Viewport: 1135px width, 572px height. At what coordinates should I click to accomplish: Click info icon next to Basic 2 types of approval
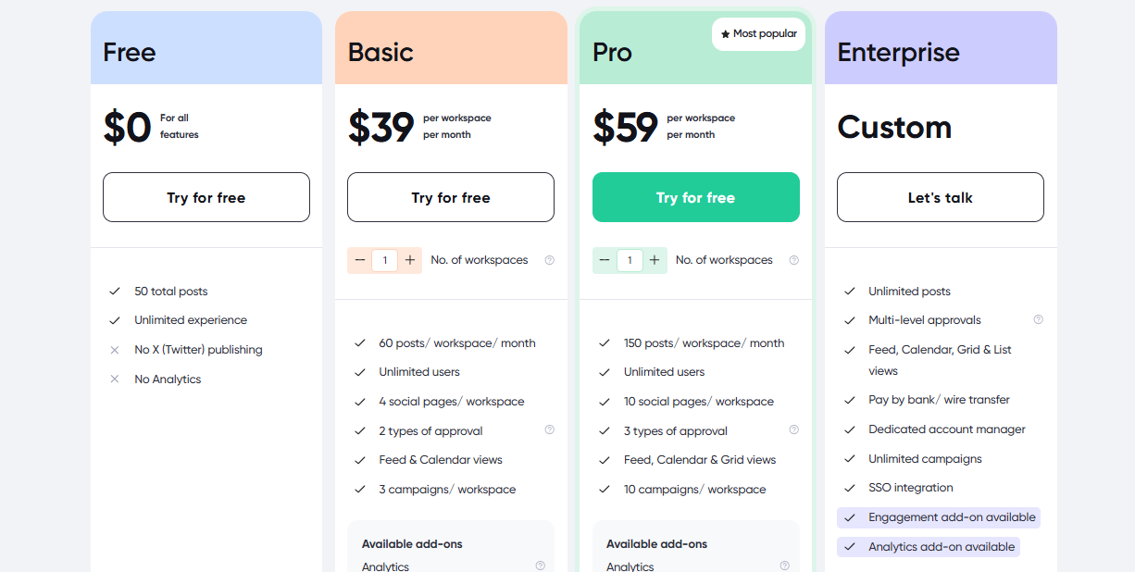click(550, 429)
